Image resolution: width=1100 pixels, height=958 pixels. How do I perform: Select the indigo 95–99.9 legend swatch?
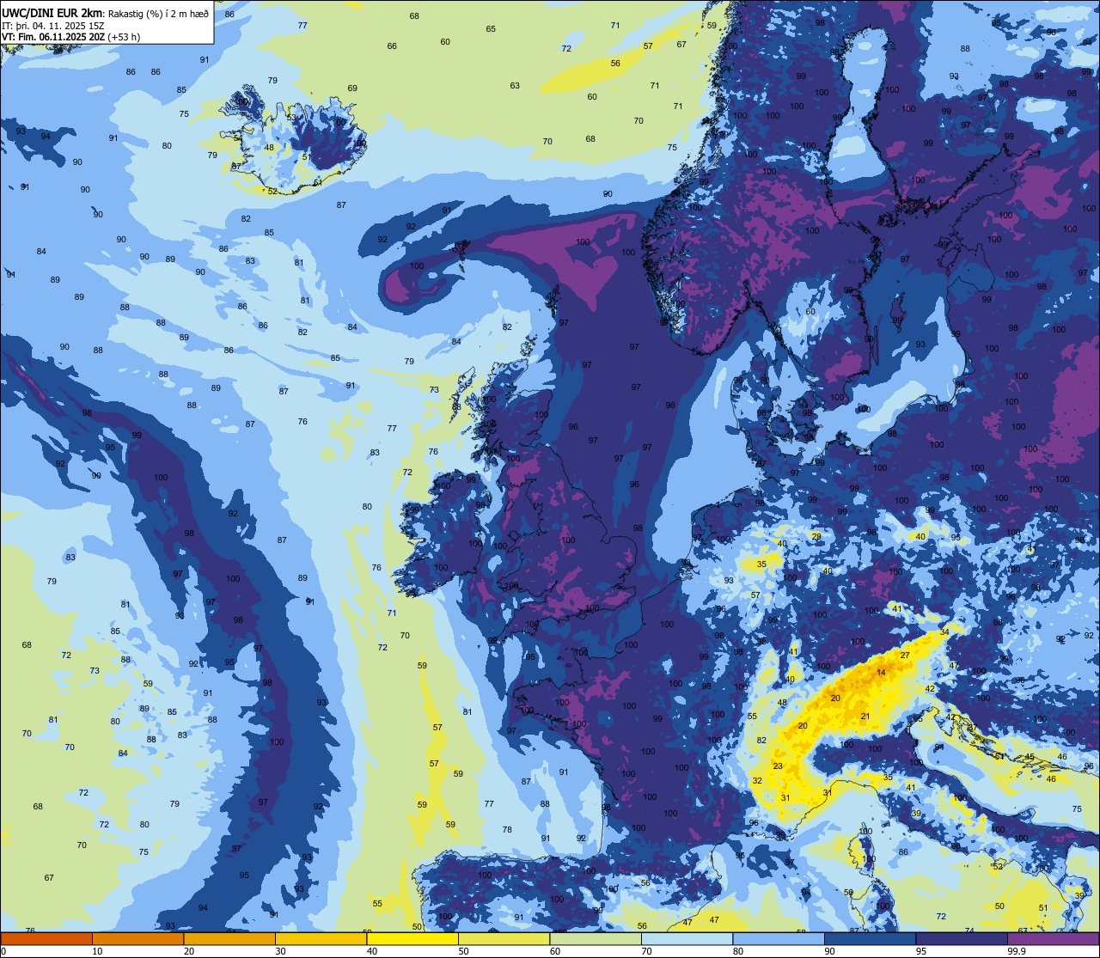tap(962, 939)
